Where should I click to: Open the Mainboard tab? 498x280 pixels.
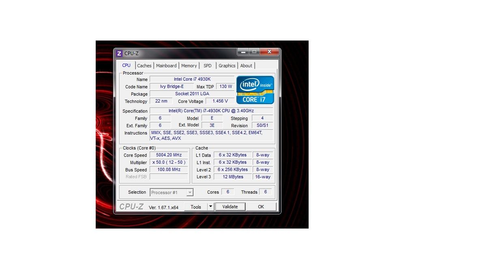point(166,66)
